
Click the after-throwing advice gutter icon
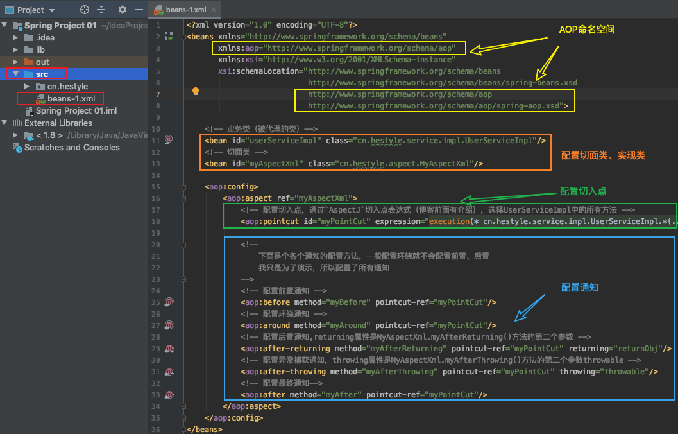click(x=169, y=371)
